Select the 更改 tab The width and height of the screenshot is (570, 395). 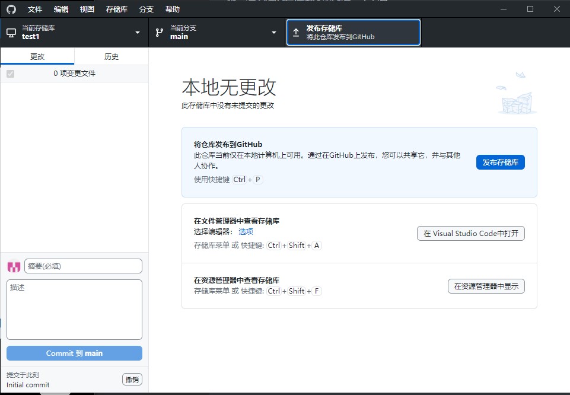37,57
